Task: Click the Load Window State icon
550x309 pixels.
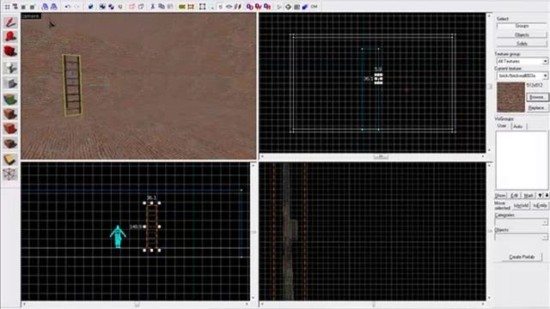Action: coord(45,6)
